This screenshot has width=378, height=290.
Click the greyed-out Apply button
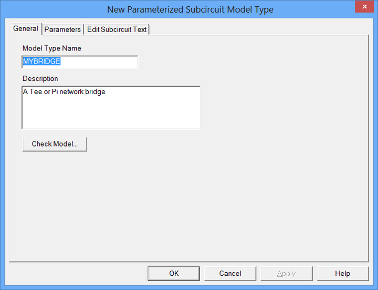[x=286, y=273]
